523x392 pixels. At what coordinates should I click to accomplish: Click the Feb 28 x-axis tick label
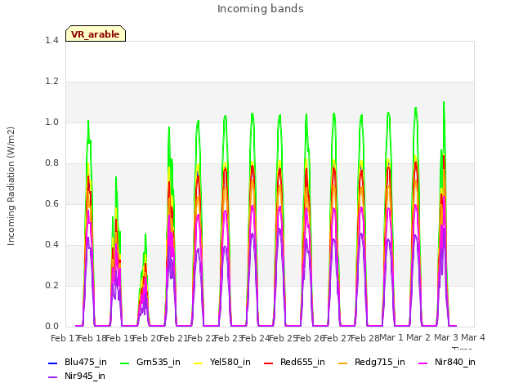point(365,338)
